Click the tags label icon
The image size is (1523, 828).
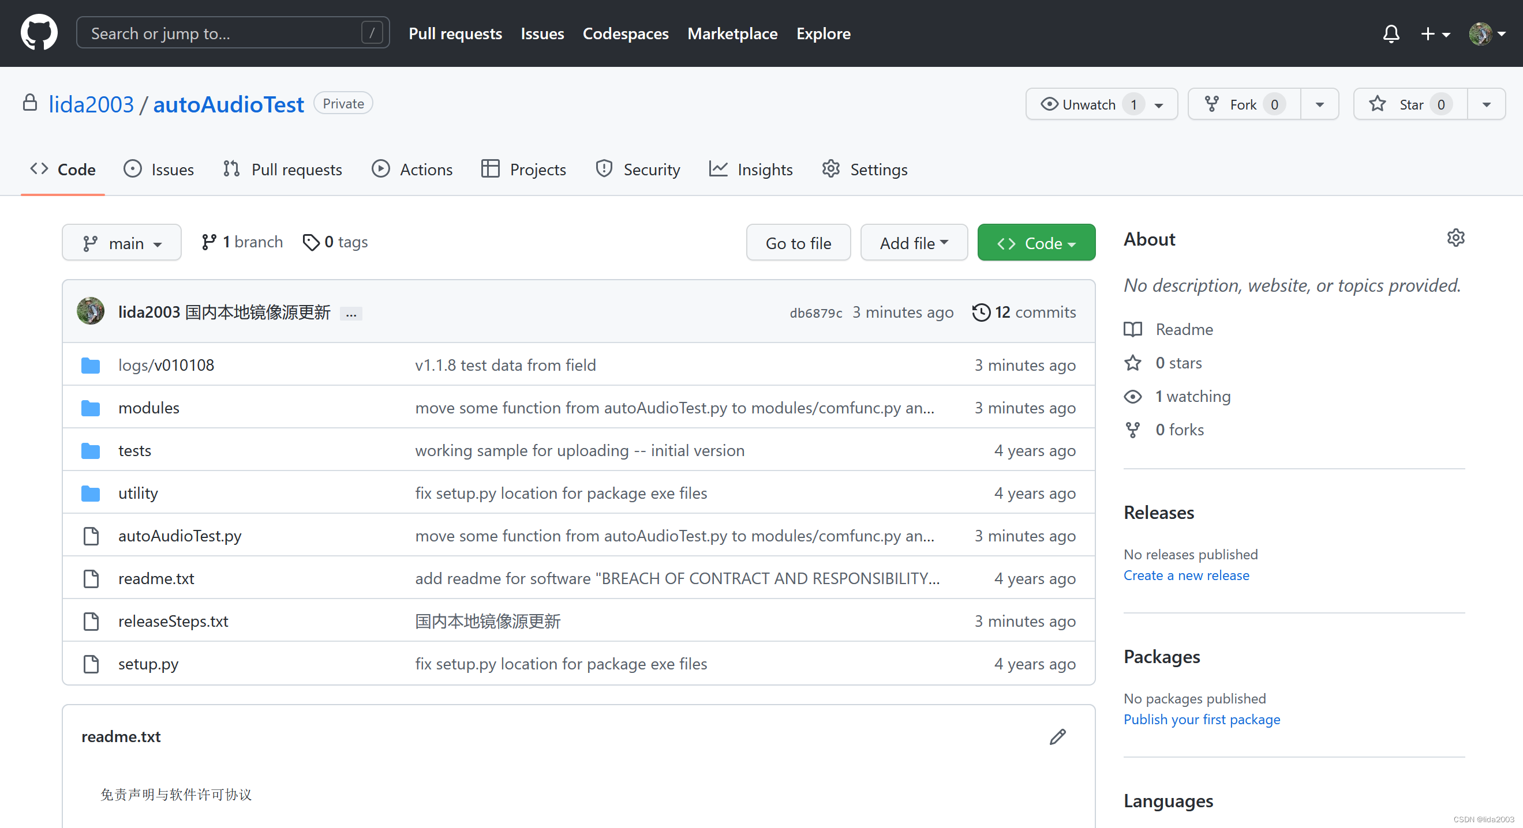point(311,242)
